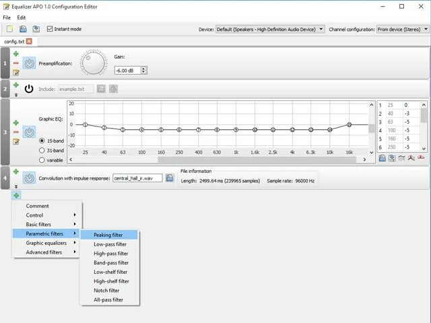Select All-pass filter
The width and height of the screenshot is (431, 323).
[x=109, y=299]
